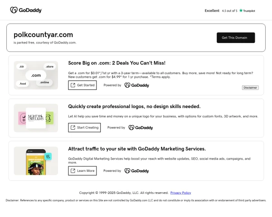Click the arrow icon in Get Started
The image size is (272, 217).
pyautogui.click(x=73, y=85)
